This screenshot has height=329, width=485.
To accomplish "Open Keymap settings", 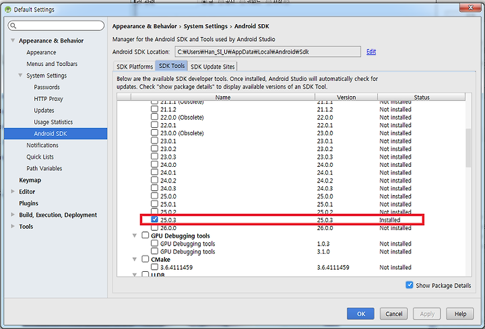I will (30, 180).
